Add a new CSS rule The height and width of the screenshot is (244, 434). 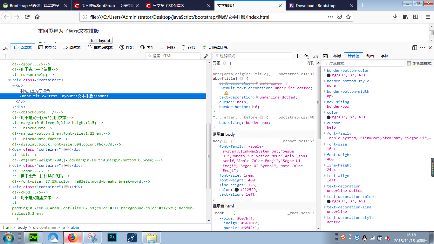pyautogui.click(x=297, y=56)
